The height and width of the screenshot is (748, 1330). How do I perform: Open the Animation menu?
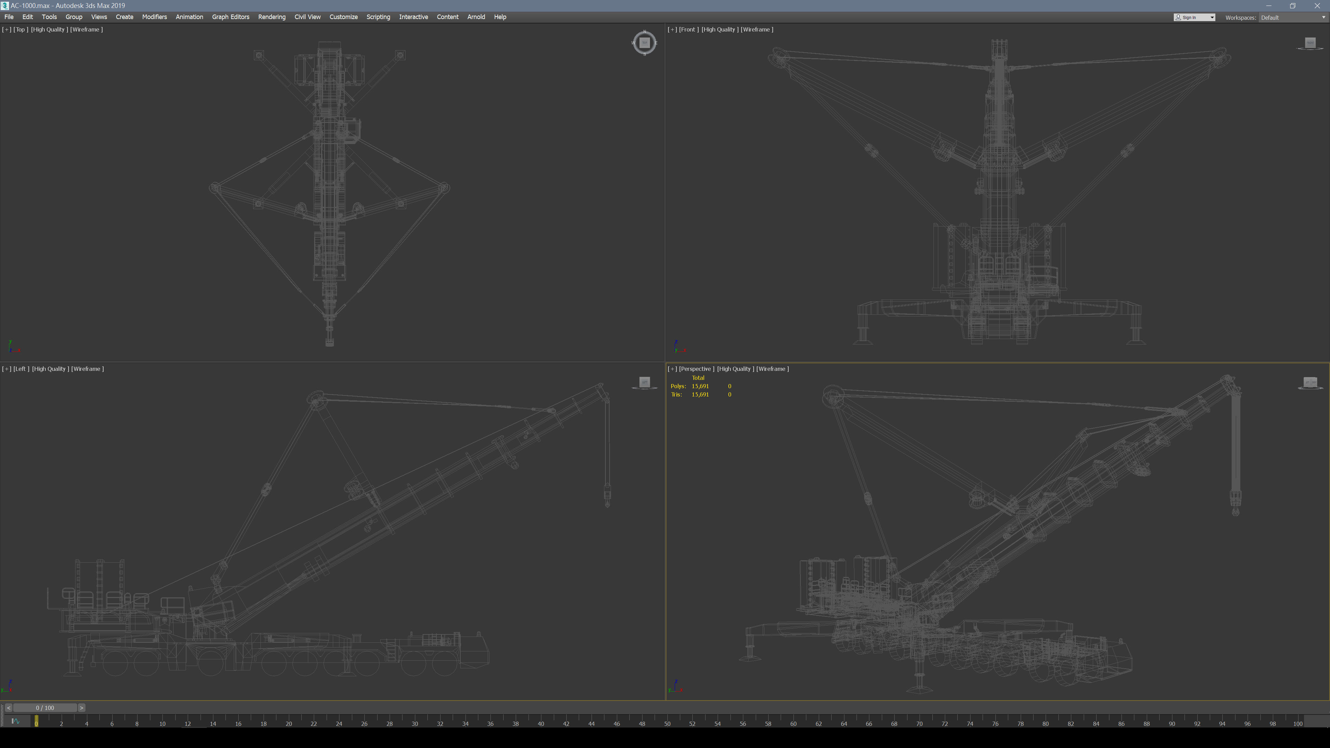(x=189, y=17)
